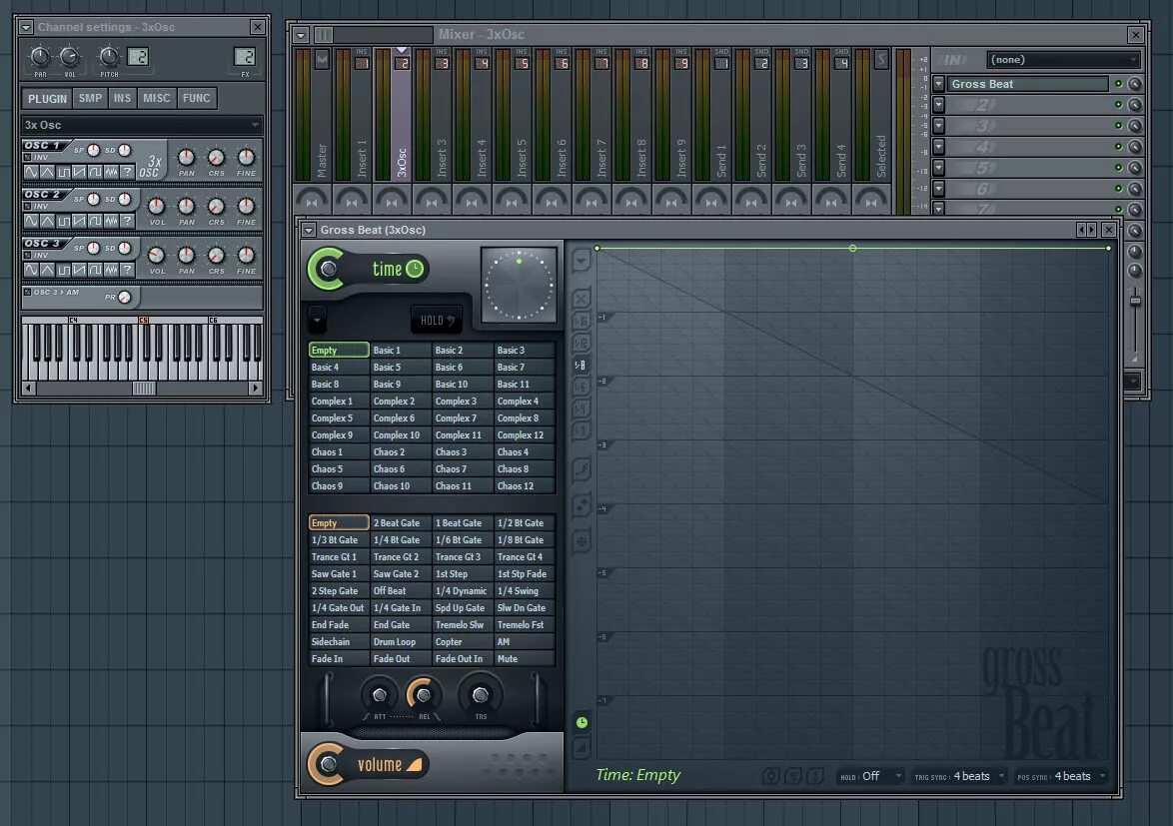Image resolution: width=1173 pixels, height=826 pixels.
Task: Click piano keyboard scrollbar right arrow
Action: [x=255, y=388]
